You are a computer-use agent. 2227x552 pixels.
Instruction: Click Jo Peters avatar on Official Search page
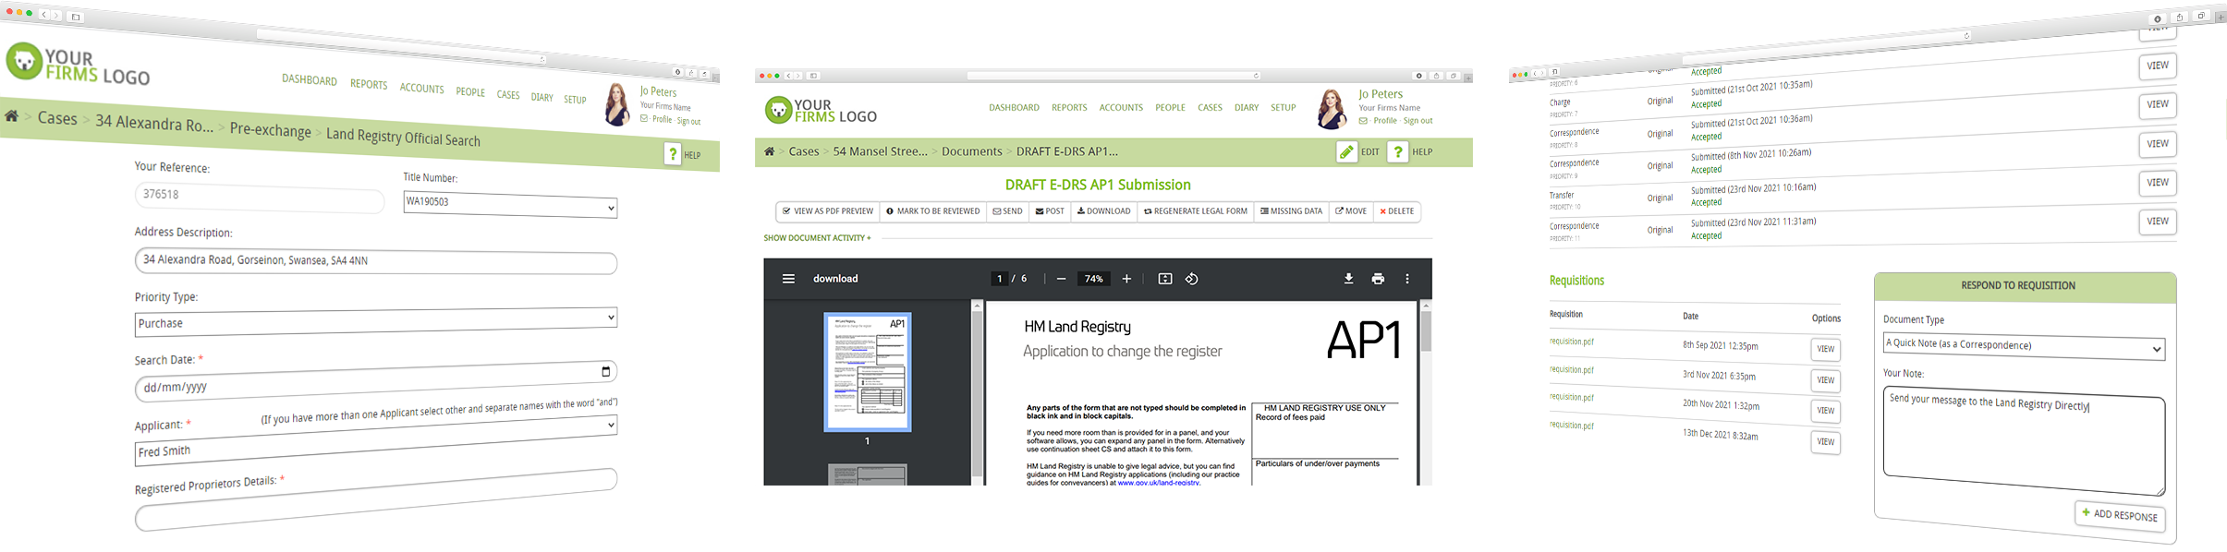tap(617, 104)
